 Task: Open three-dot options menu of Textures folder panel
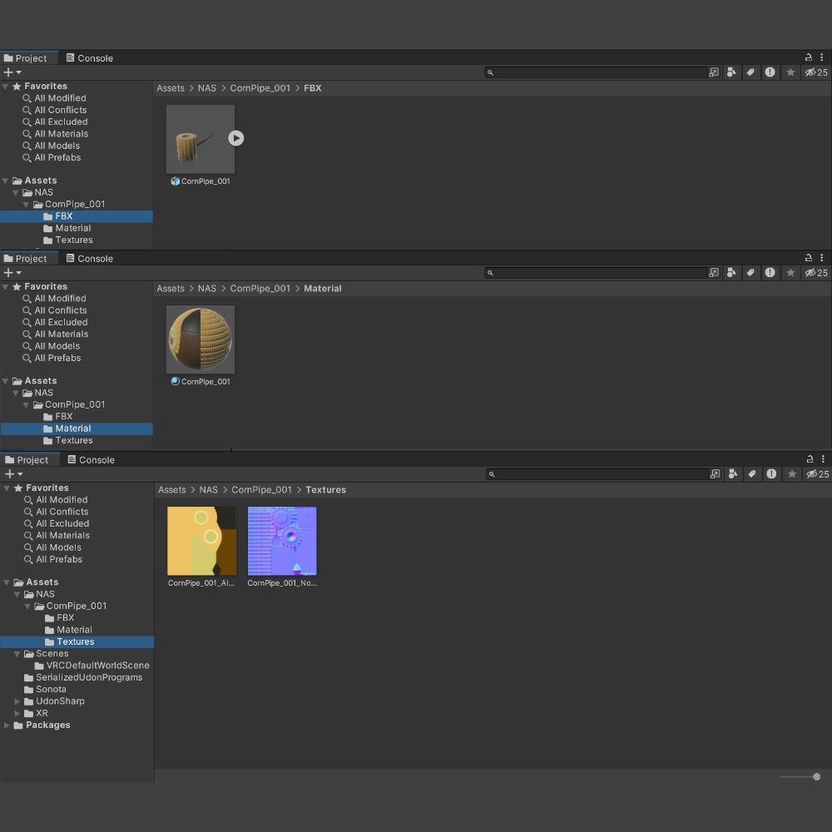point(823,459)
